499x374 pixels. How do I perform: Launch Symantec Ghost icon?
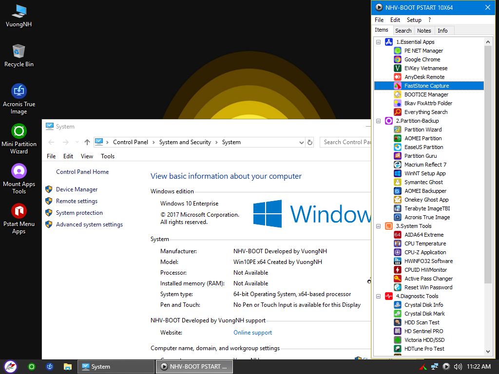click(x=398, y=182)
